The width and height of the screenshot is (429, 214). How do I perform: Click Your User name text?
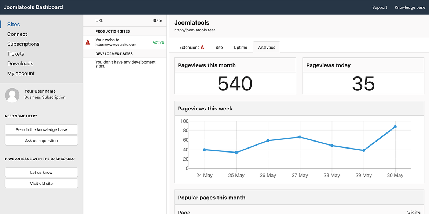click(40, 91)
